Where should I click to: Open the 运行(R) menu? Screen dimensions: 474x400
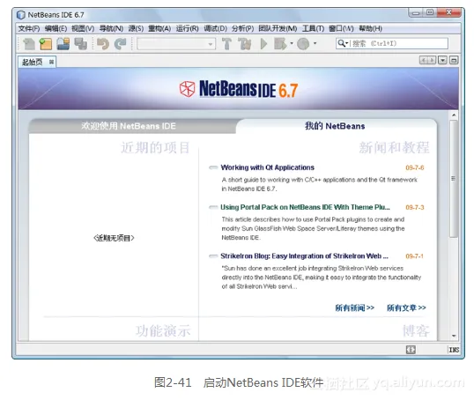pos(187,28)
